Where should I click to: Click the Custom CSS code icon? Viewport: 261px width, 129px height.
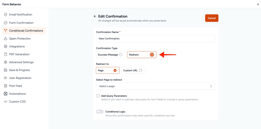6,102
